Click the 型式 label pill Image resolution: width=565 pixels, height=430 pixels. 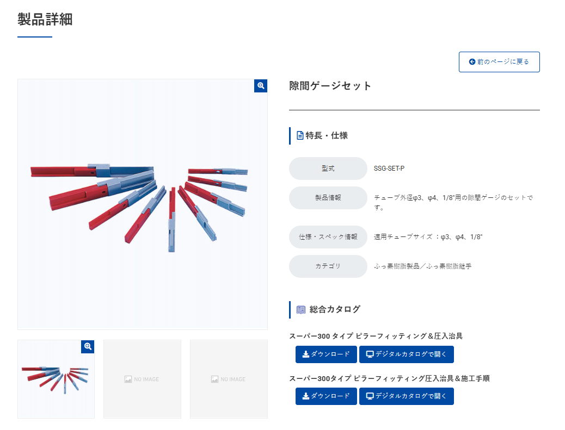tap(328, 169)
